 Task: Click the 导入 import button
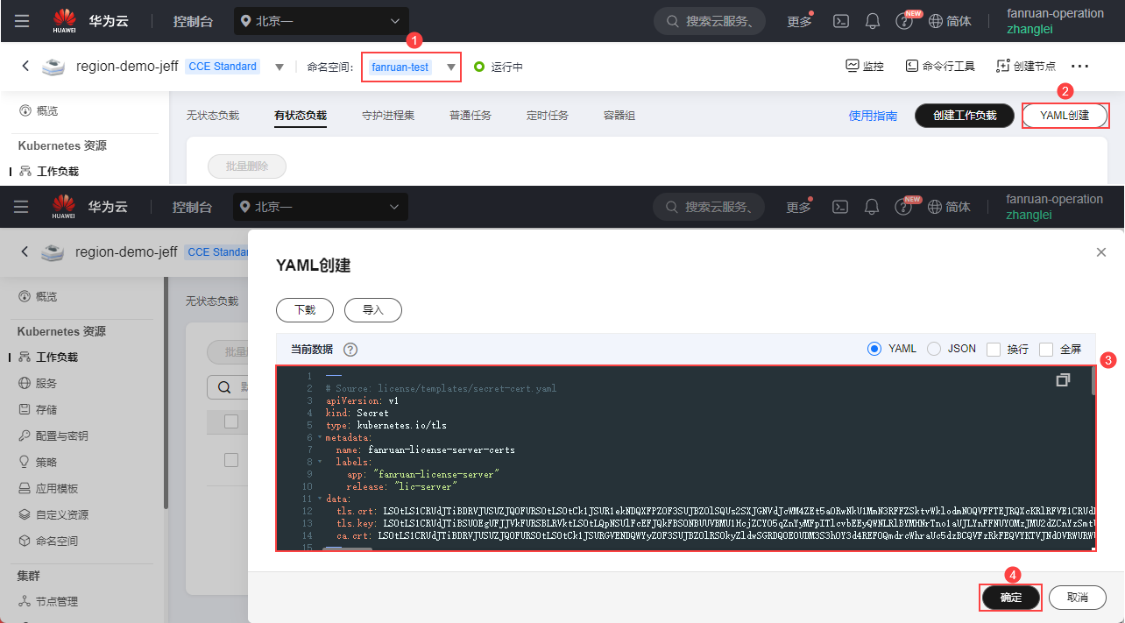[373, 310]
